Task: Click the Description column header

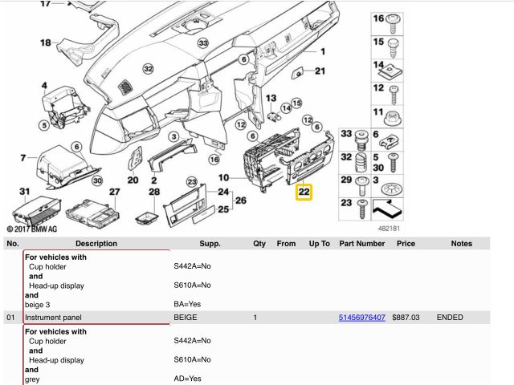Action: 96,243
